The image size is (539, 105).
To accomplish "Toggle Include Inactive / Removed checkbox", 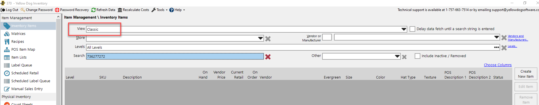I will [x=418, y=56].
